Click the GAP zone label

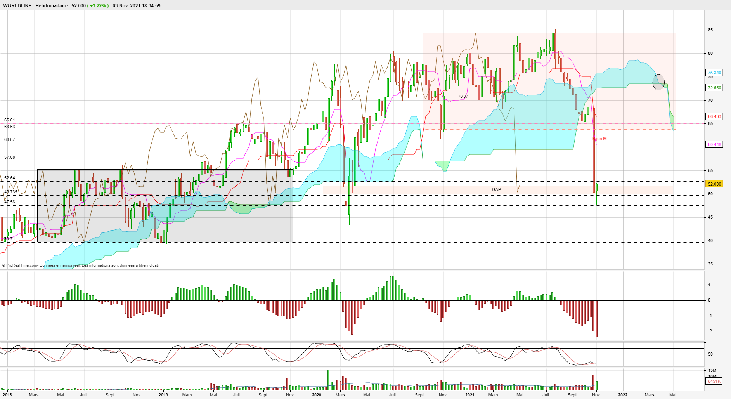pos(496,189)
